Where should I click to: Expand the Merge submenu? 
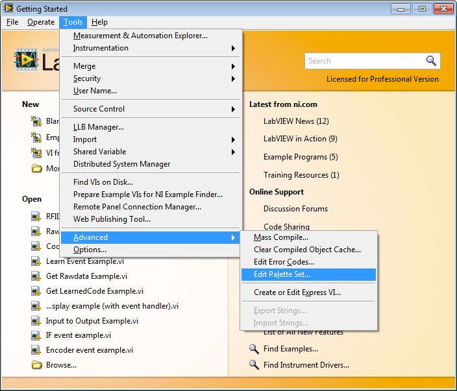(x=151, y=66)
